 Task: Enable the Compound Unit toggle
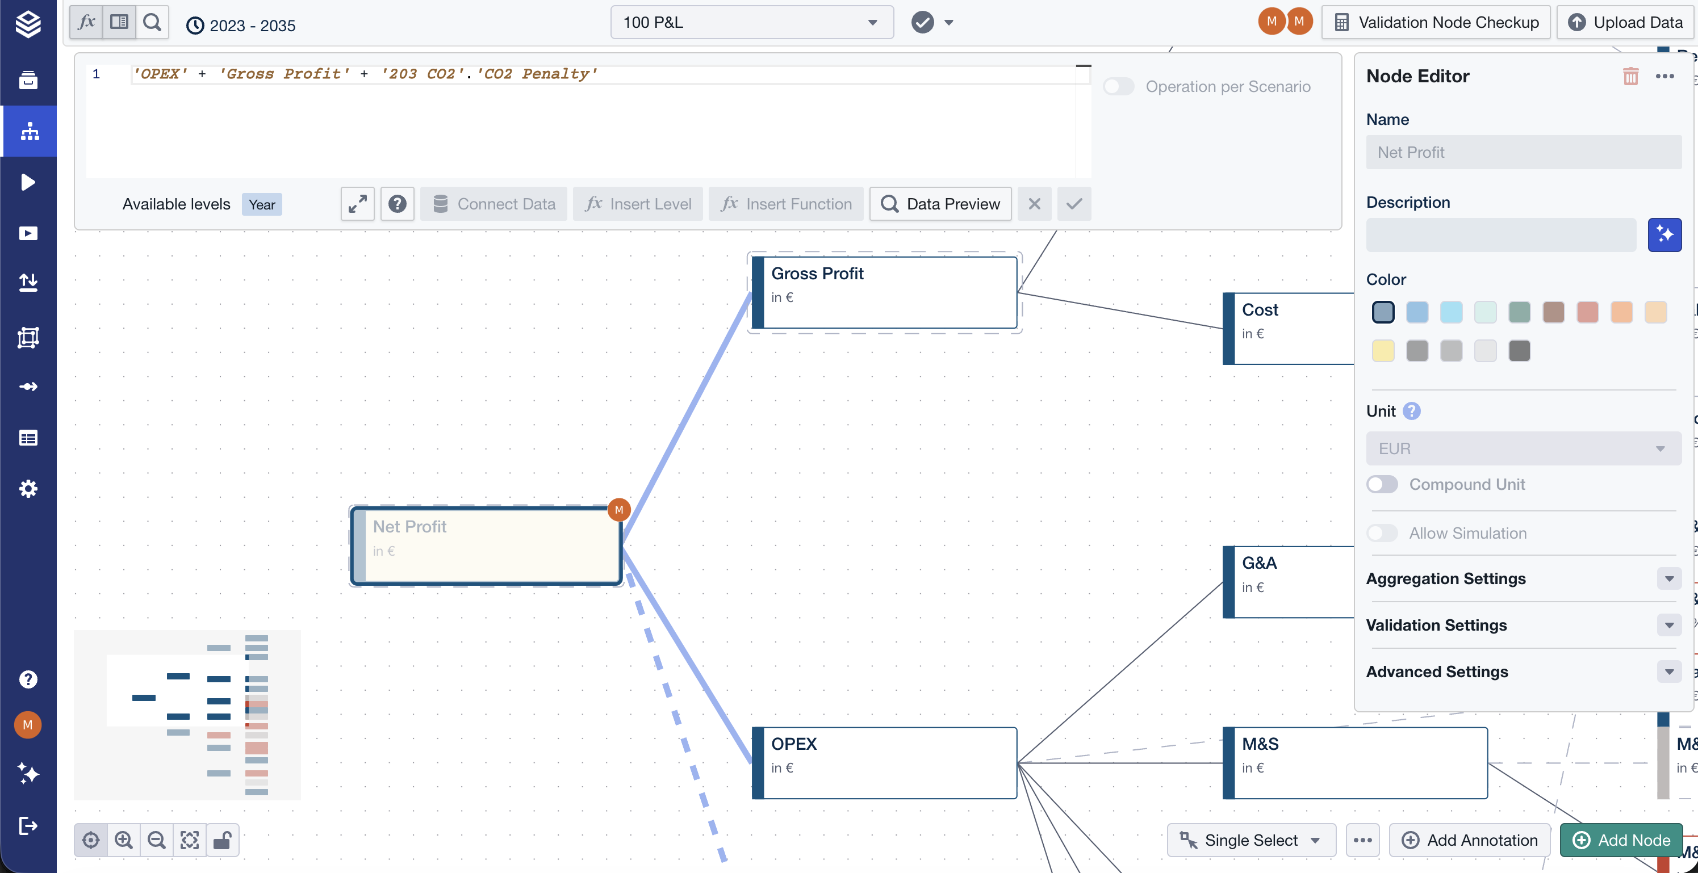[1382, 484]
